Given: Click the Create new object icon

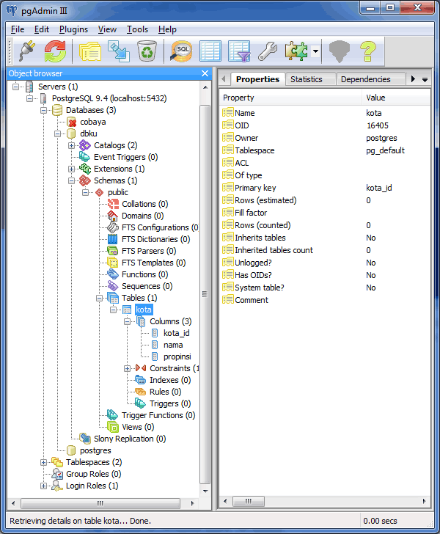Looking at the screenshot, I should (x=119, y=51).
